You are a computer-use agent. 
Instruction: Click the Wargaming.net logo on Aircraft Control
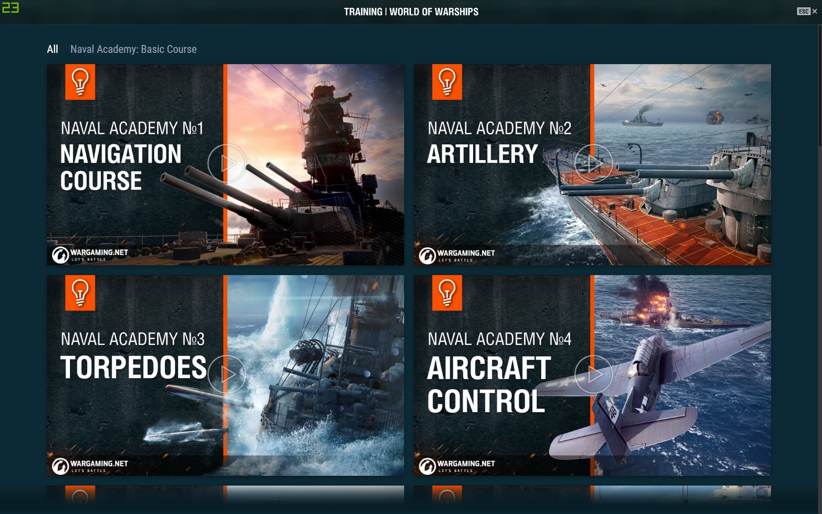[x=457, y=466]
